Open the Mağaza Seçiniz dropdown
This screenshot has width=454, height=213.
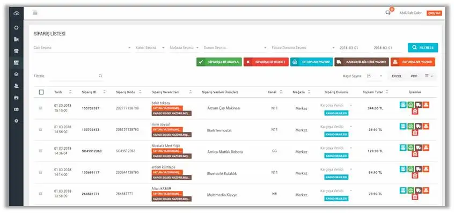(x=184, y=48)
